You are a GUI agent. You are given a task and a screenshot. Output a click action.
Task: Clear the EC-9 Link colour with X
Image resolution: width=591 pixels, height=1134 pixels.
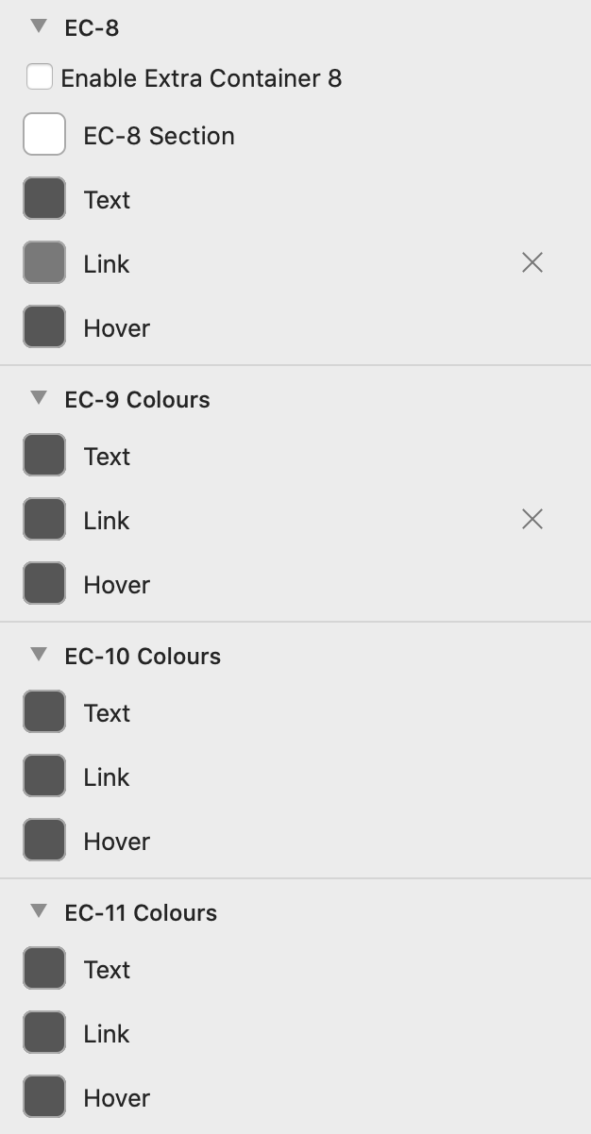click(532, 520)
